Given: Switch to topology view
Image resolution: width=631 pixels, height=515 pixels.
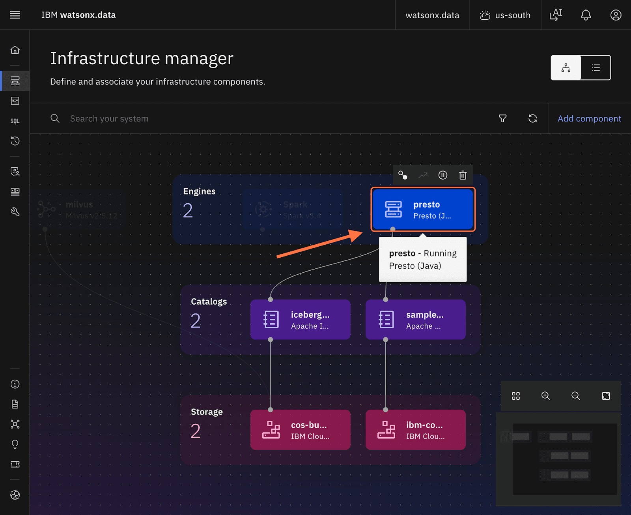Looking at the screenshot, I should 566,68.
